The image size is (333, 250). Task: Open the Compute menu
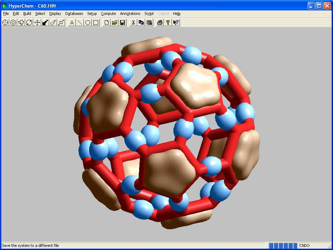pos(108,14)
